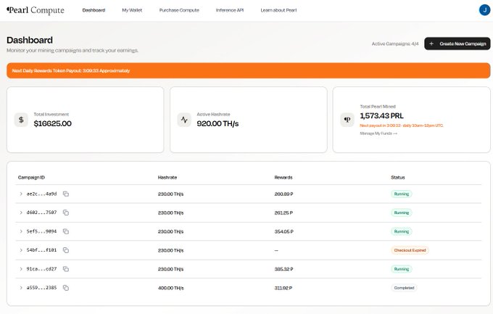
Task: Click the orange next payout time text
Action: [x=402, y=125]
